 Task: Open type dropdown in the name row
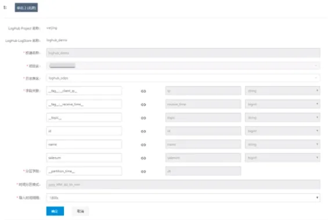[x=283, y=145]
